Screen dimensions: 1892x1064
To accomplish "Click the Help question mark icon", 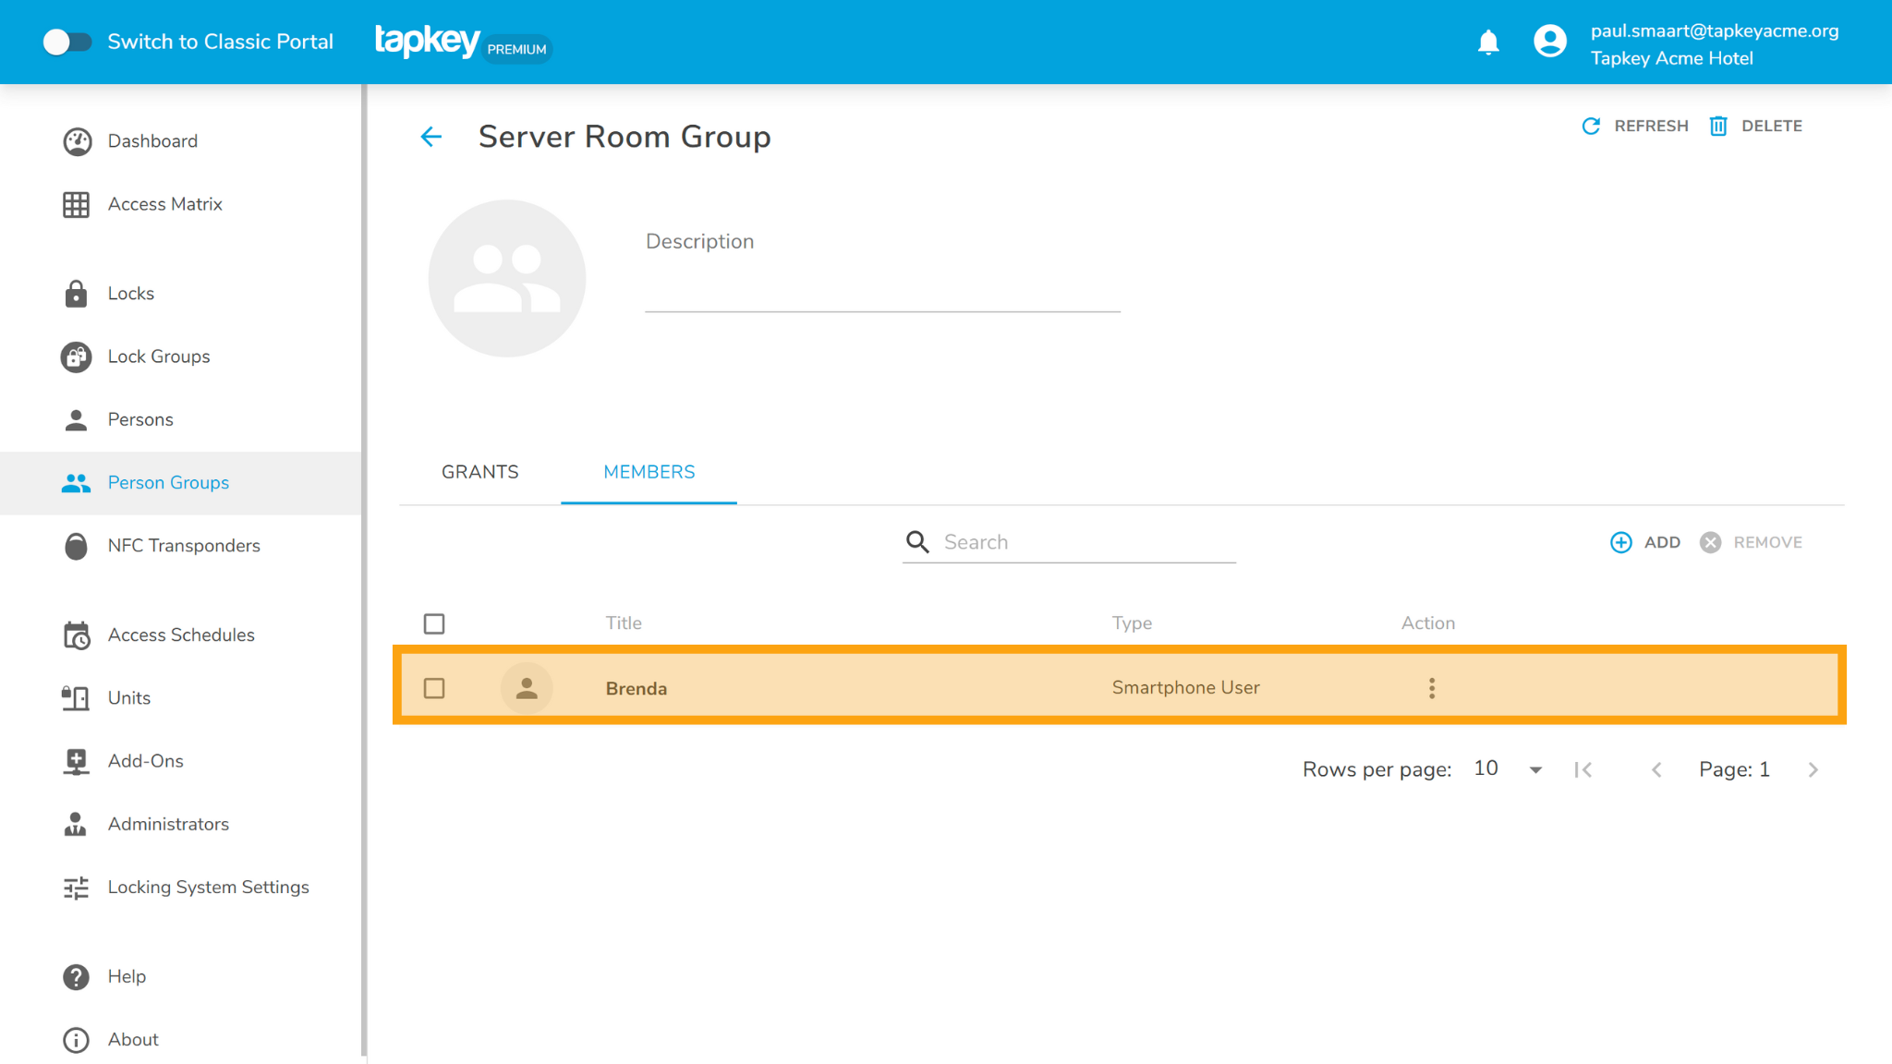I will coord(77,977).
